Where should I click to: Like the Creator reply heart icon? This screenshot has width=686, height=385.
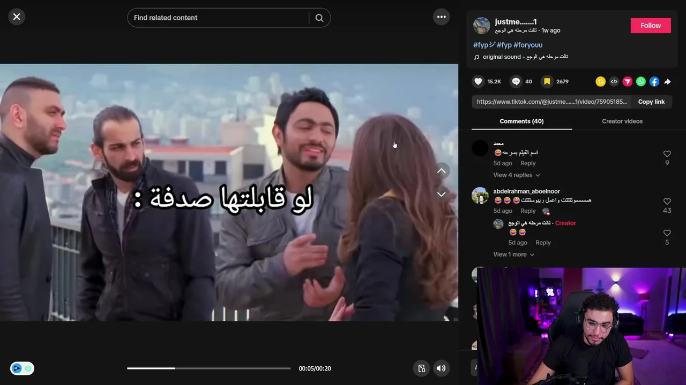click(667, 233)
